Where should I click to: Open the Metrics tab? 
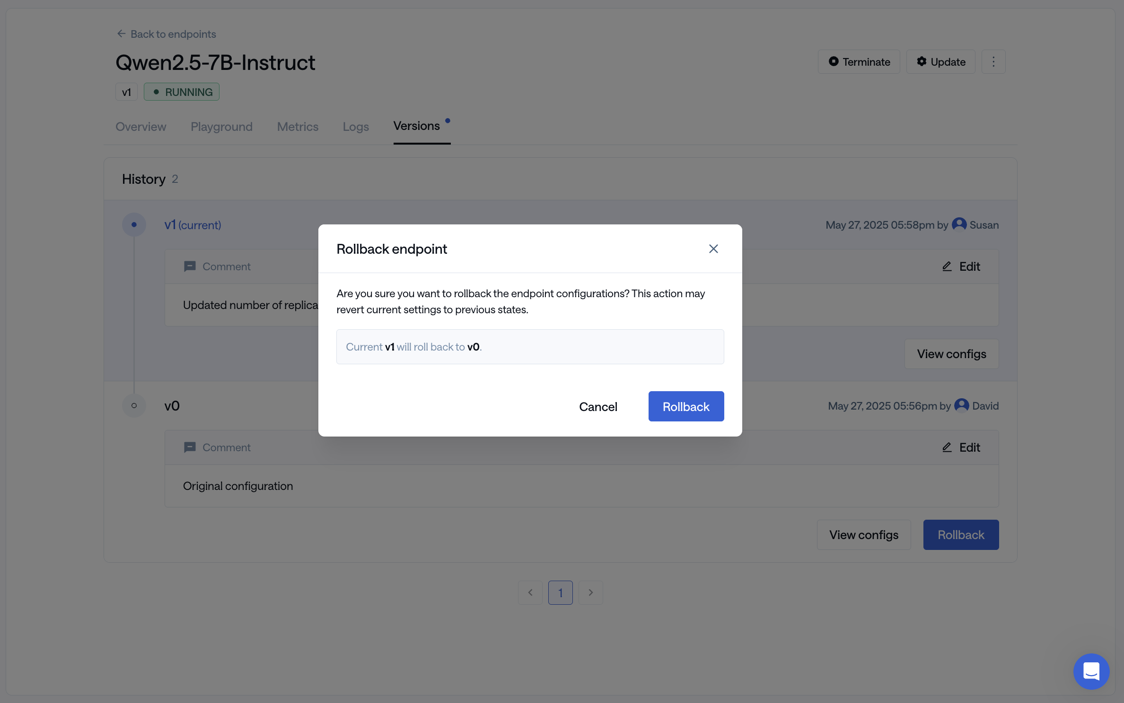coord(298,127)
